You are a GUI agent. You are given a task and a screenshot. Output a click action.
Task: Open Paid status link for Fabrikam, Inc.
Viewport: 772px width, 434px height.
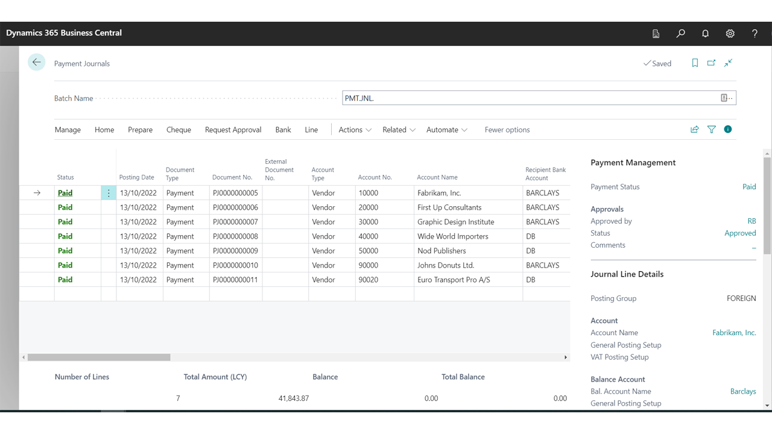click(65, 193)
